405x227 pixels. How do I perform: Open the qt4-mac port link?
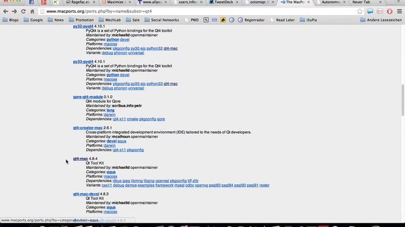tap(80, 158)
